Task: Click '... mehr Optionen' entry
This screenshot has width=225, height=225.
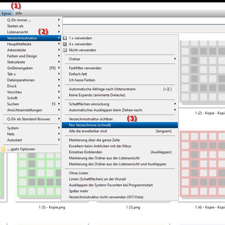Action: coord(31,149)
